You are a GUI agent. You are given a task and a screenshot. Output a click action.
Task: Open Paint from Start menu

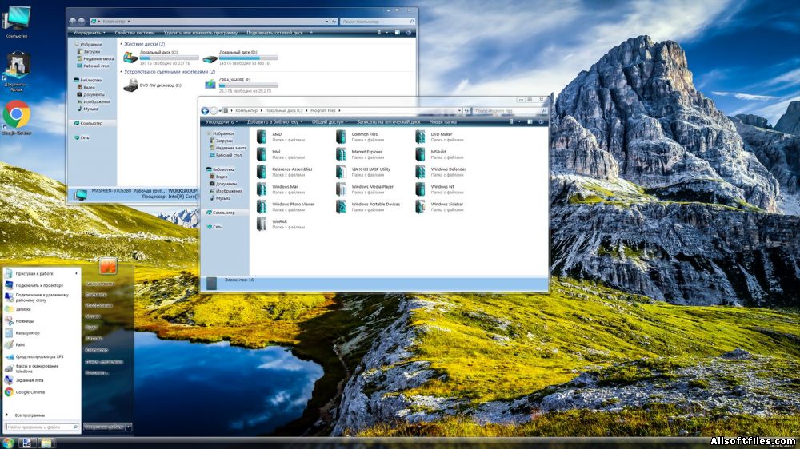20,345
